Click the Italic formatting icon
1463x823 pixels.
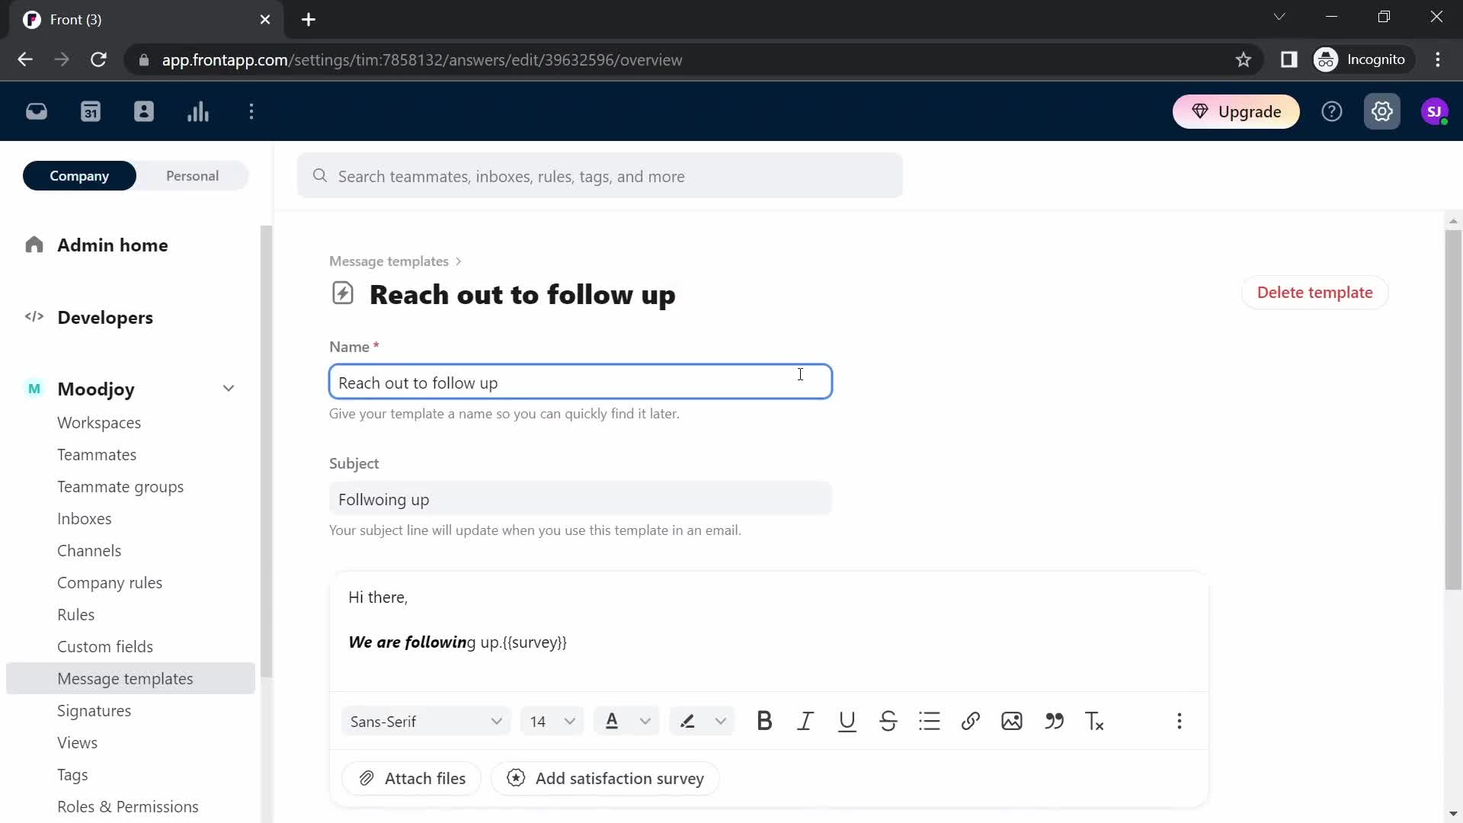click(807, 722)
